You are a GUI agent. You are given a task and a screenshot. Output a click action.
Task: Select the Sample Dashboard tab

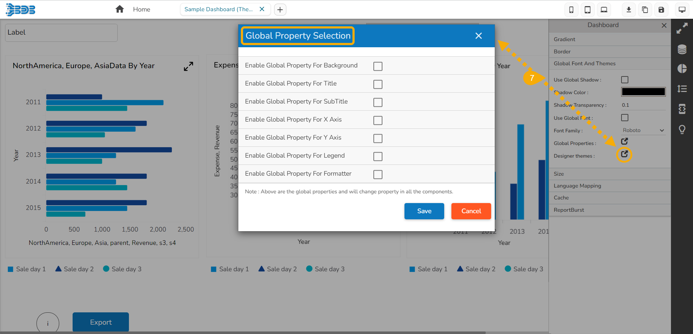click(219, 9)
